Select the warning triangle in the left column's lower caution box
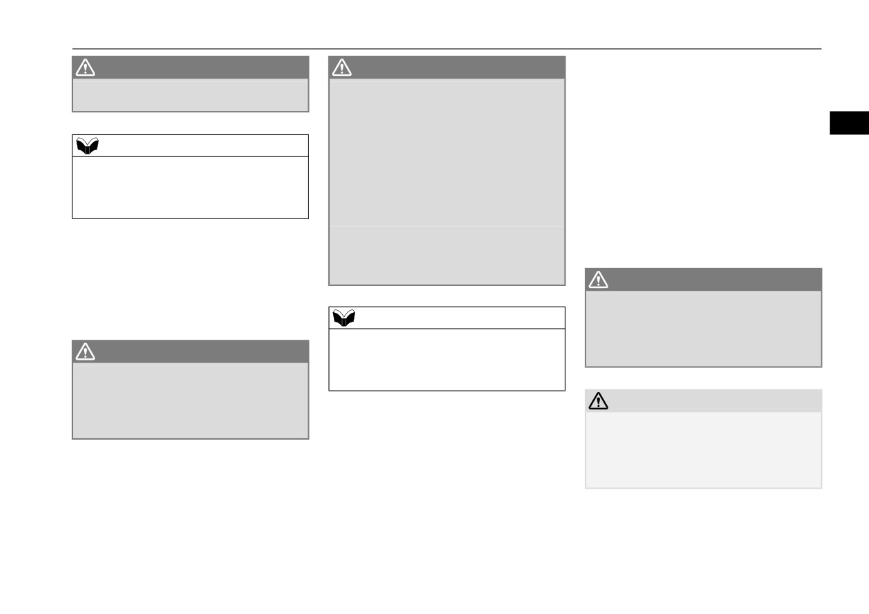Viewport: 869px width, 614px height. coord(85,351)
